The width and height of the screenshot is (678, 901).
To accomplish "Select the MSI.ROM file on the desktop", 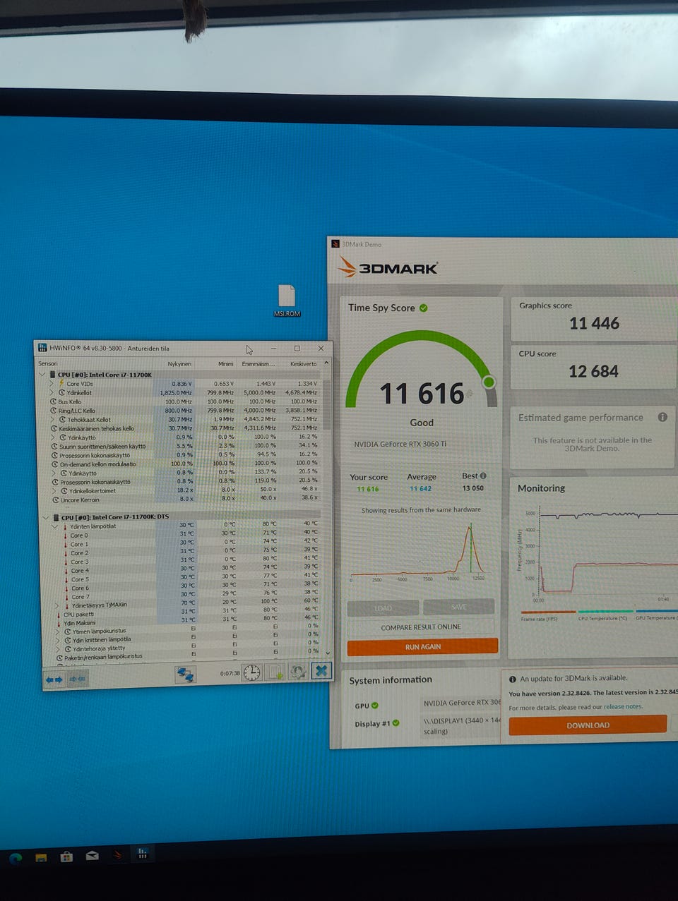I will (287, 301).
